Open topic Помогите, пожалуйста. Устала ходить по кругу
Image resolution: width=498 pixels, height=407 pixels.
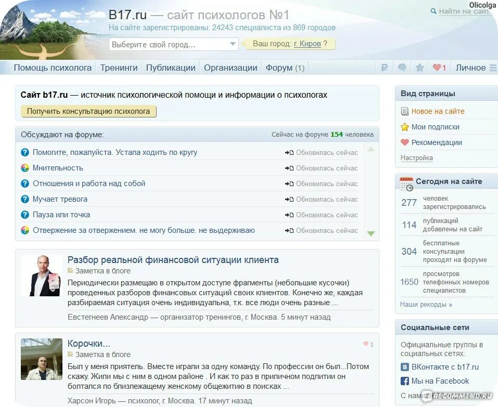click(x=115, y=153)
